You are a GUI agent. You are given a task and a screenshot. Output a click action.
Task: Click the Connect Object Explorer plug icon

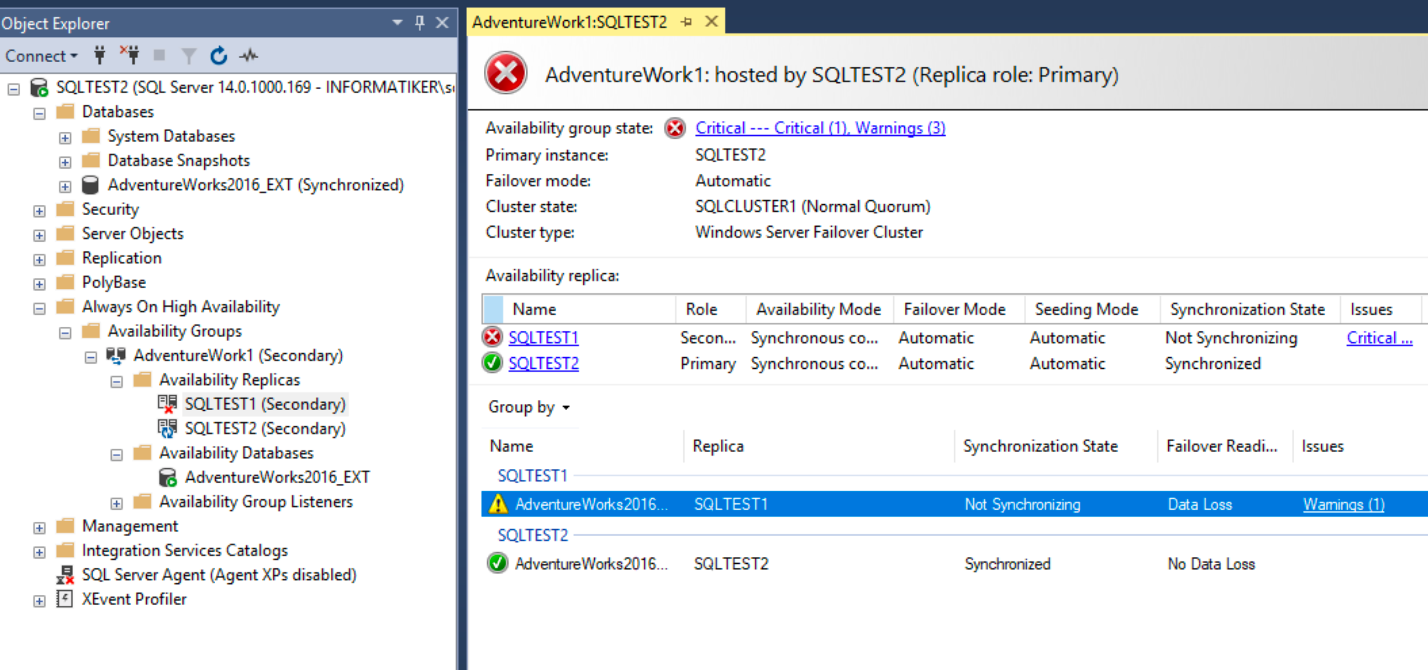click(x=100, y=55)
